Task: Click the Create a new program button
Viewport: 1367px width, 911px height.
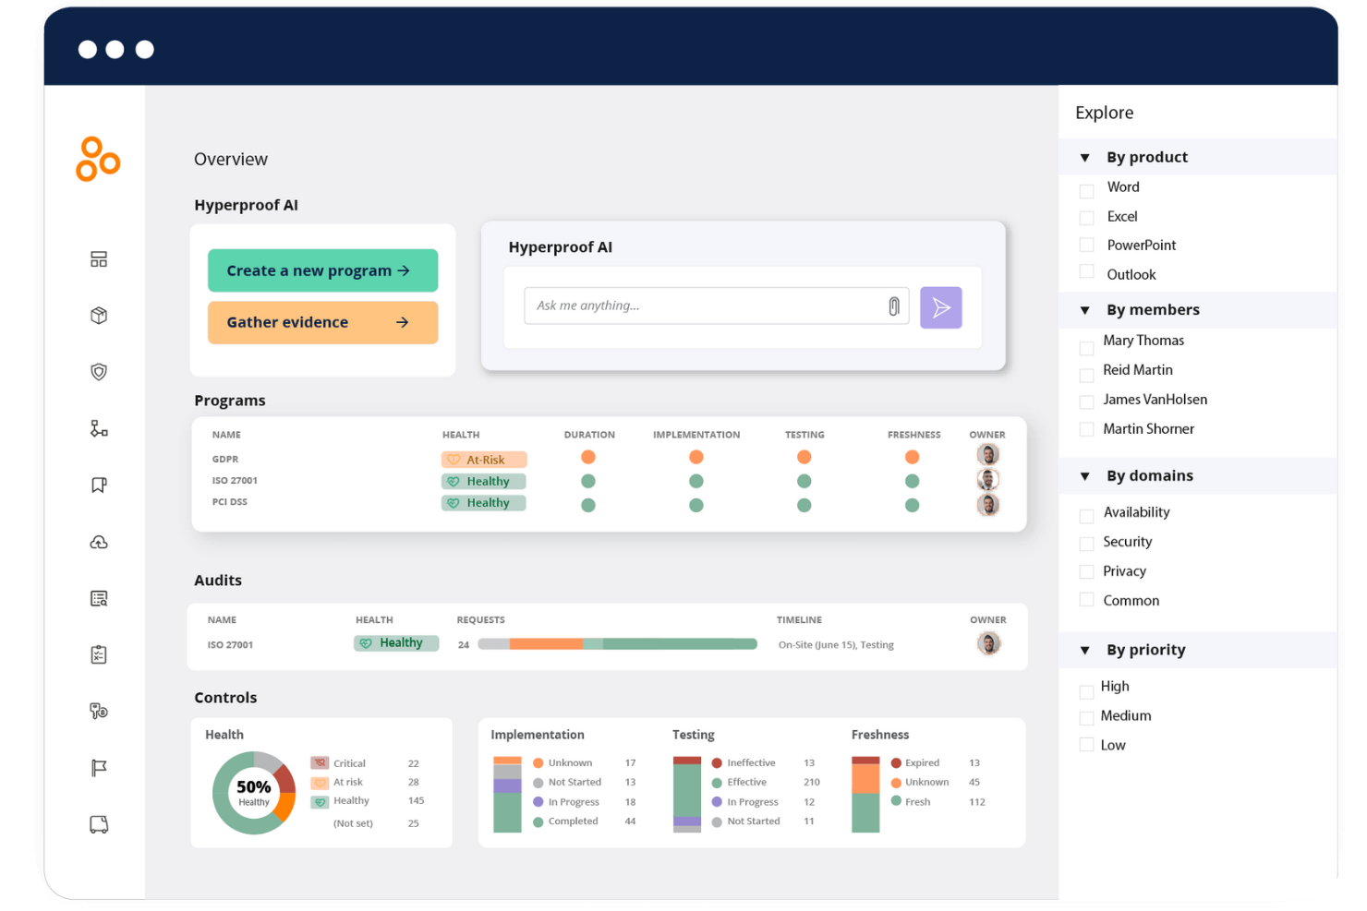Action: 322,270
